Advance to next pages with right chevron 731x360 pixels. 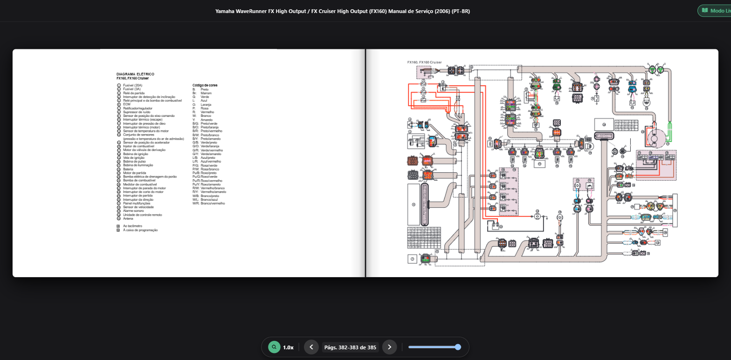[x=390, y=347]
